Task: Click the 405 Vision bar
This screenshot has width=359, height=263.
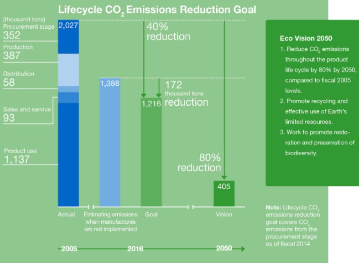Action: 224,193
